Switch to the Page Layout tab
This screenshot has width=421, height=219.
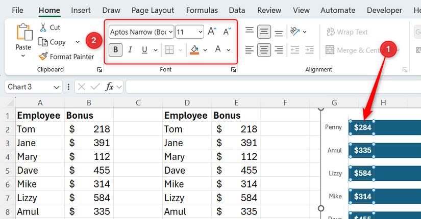coord(153,10)
